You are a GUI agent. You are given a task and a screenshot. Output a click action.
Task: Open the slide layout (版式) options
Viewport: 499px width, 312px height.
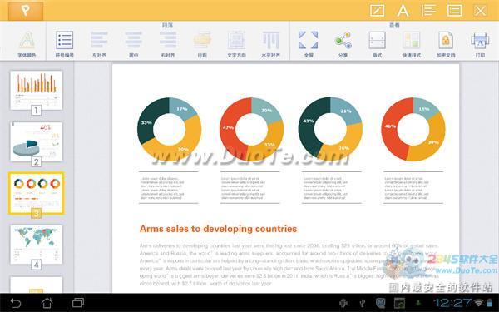377,44
